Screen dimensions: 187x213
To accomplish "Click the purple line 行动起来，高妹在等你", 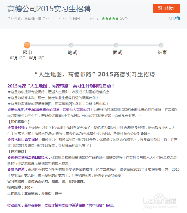I will 61,205.
